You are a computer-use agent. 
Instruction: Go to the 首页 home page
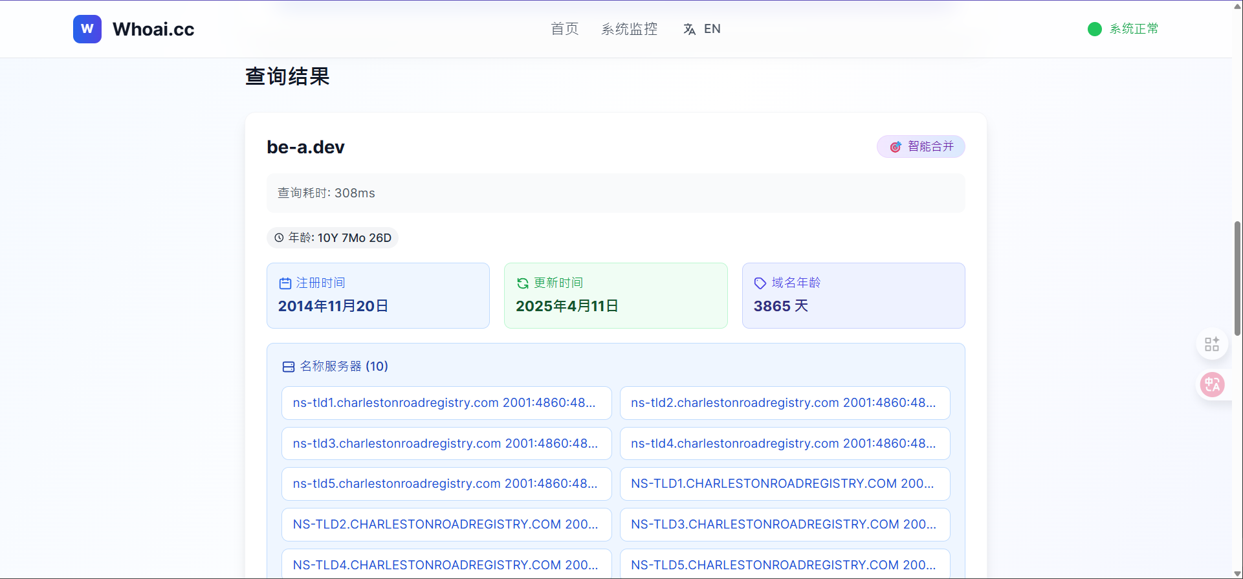(564, 29)
